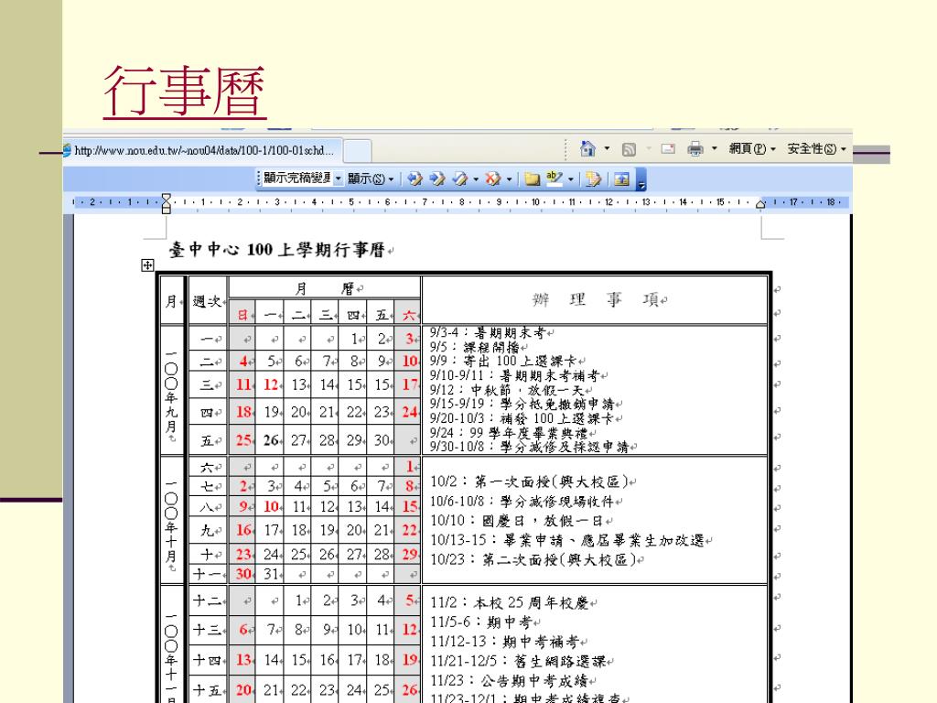Click the text 10/23:第二次面授(興大校區)
This screenshot has width=937, height=703.
click(x=533, y=559)
